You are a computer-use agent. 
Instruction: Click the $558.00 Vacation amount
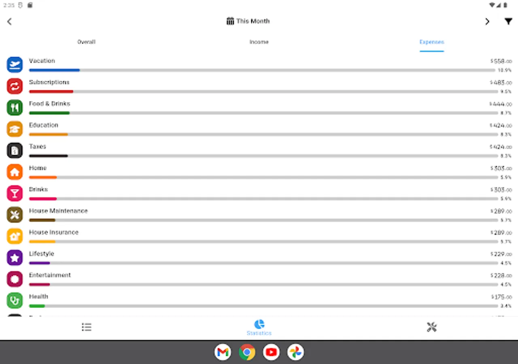point(501,61)
